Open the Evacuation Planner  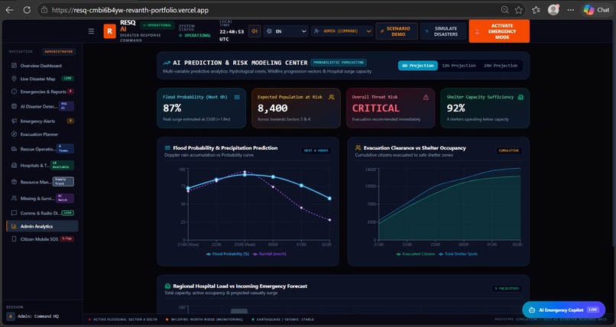click(x=41, y=134)
